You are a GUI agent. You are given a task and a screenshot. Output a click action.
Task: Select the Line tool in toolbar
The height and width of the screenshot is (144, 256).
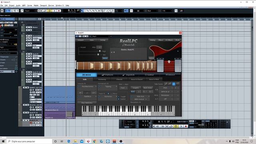[x=107, y=11]
